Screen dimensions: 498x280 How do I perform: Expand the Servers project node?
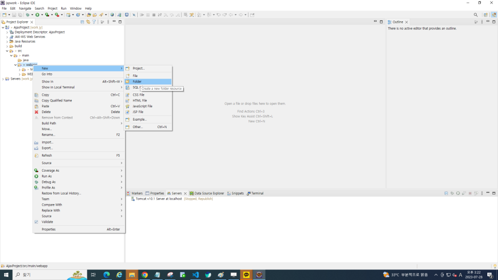[3, 79]
